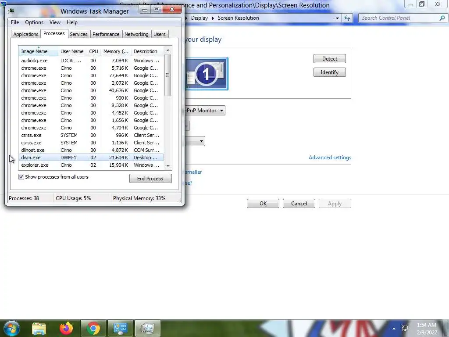The width and height of the screenshot is (449, 337).
Task: Switch to the Users tab
Action: pyautogui.click(x=159, y=34)
